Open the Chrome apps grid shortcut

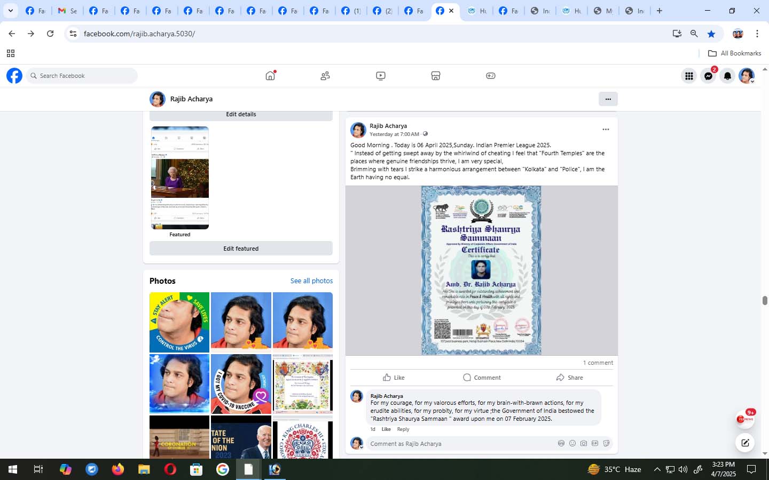tap(11, 53)
